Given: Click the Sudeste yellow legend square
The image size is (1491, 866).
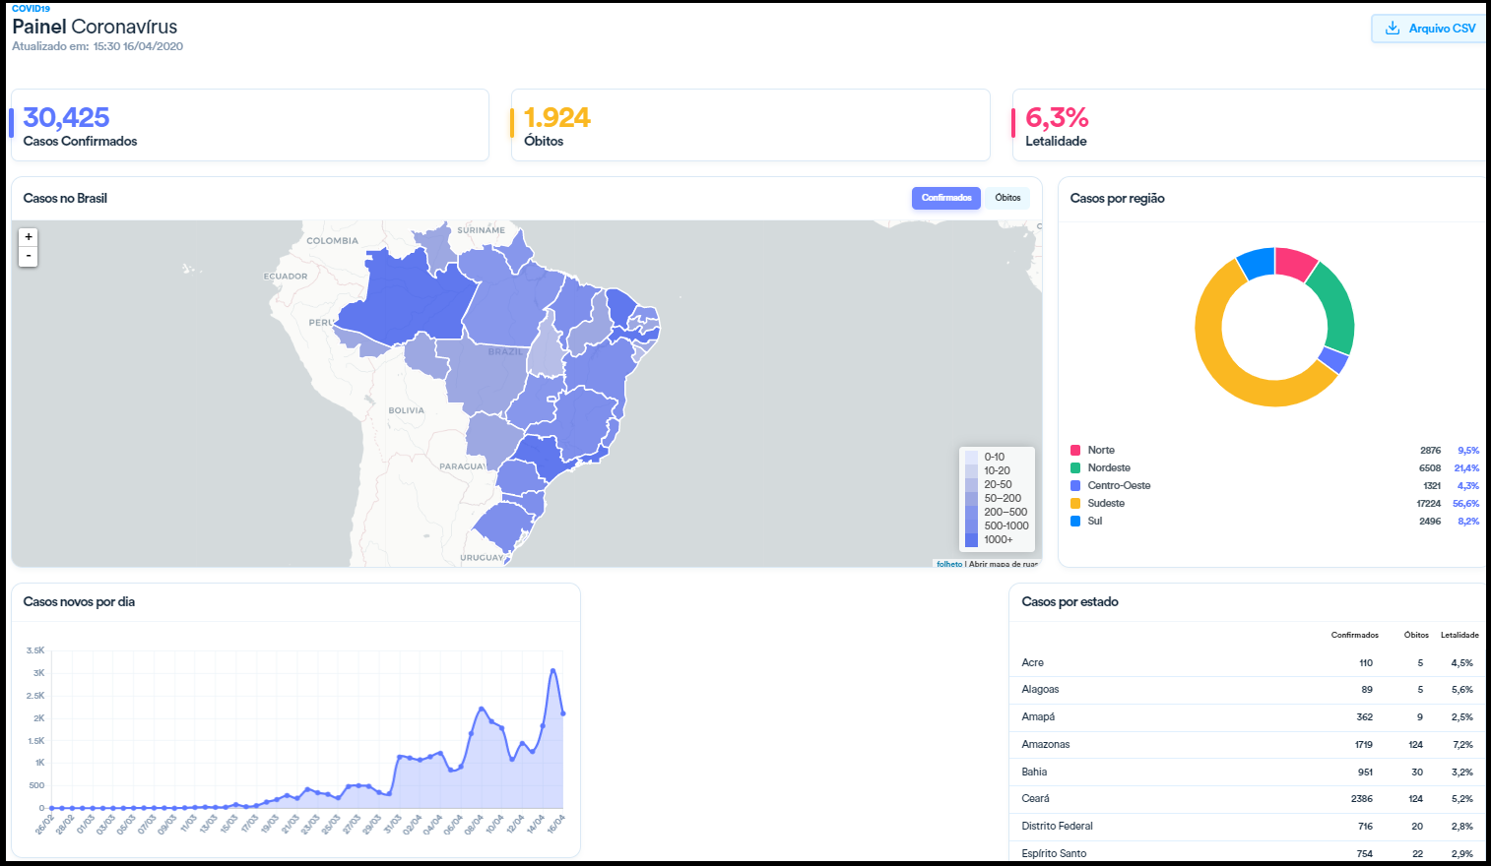Looking at the screenshot, I should click(1075, 504).
